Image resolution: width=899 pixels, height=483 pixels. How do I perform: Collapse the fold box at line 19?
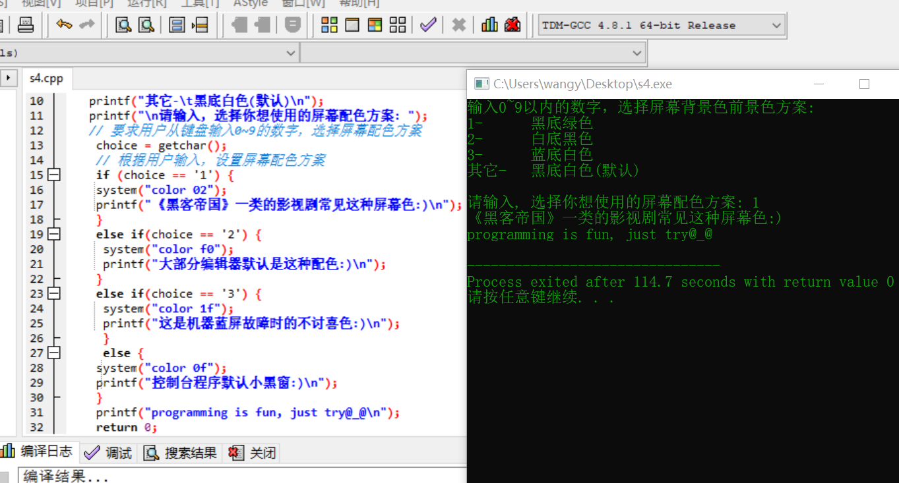[53, 235]
